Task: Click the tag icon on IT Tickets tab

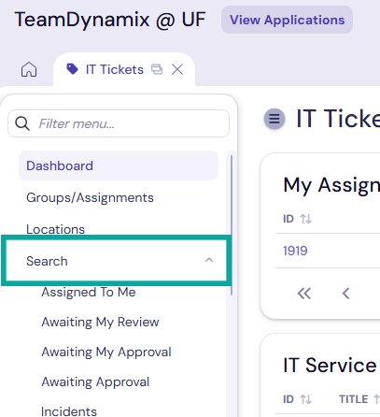Action: 72,69
